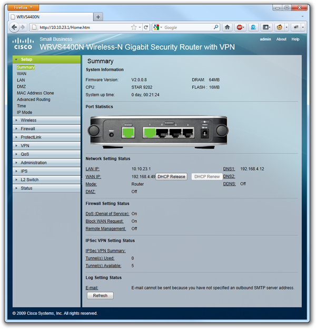Open Advanced Routing page
Viewport: 316px width, 329px height.
34,99
